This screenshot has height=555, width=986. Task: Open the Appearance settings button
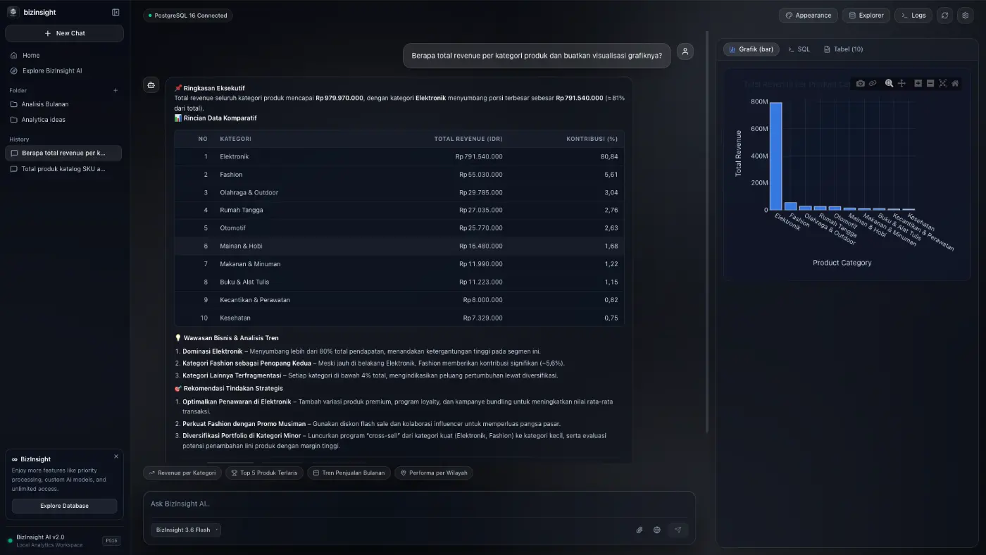click(x=809, y=15)
